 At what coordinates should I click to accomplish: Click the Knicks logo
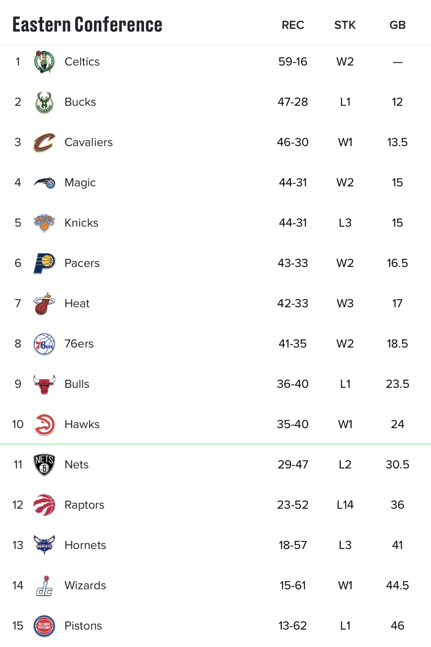pyautogui.click(x=44, y=223)
